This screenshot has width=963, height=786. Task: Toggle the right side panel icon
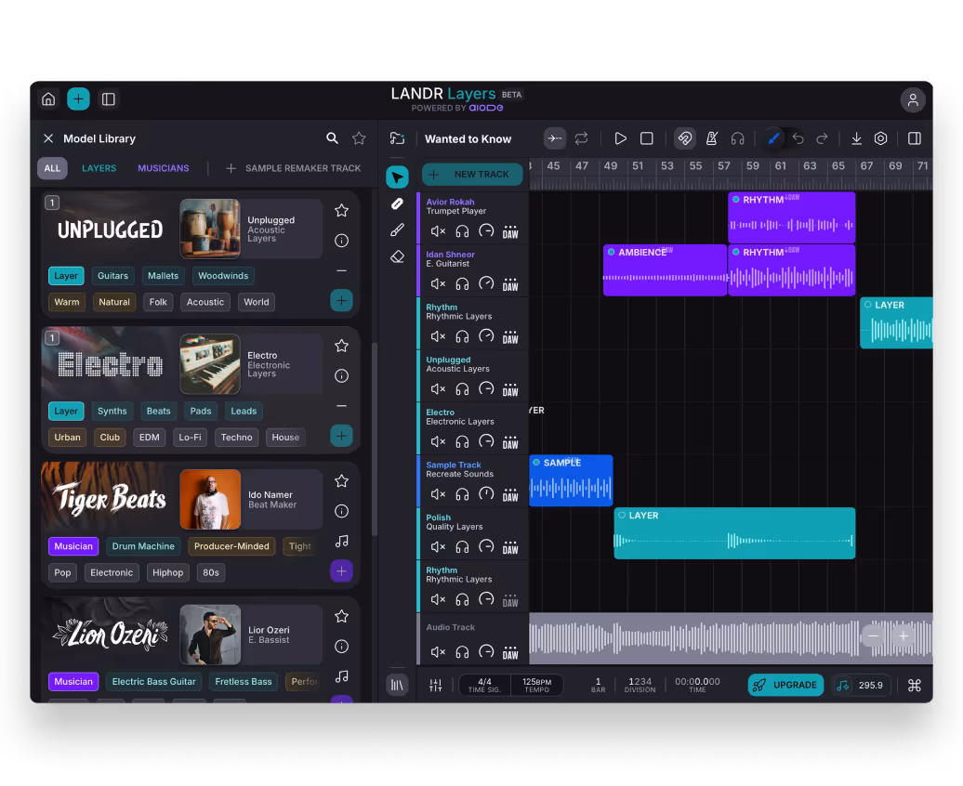[x=915, y=138]
